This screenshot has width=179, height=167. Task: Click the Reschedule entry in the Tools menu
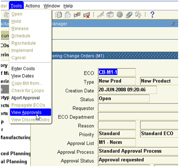pyautogui.click(x=30, y=43)
